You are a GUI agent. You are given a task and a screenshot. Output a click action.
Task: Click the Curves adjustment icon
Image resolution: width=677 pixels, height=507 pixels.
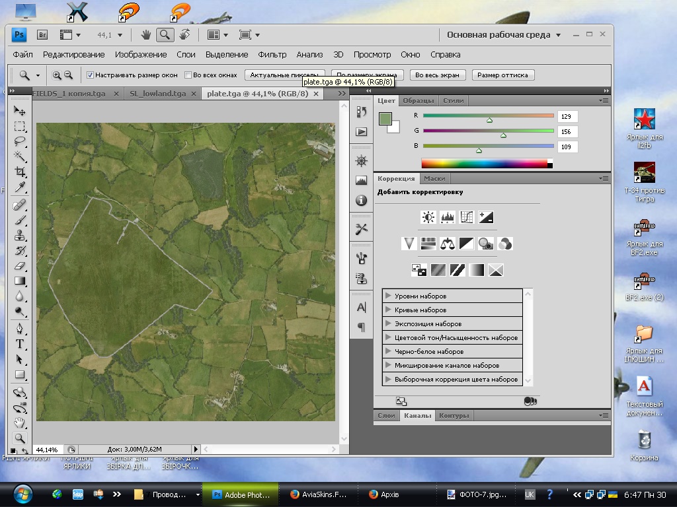point(467,217)
